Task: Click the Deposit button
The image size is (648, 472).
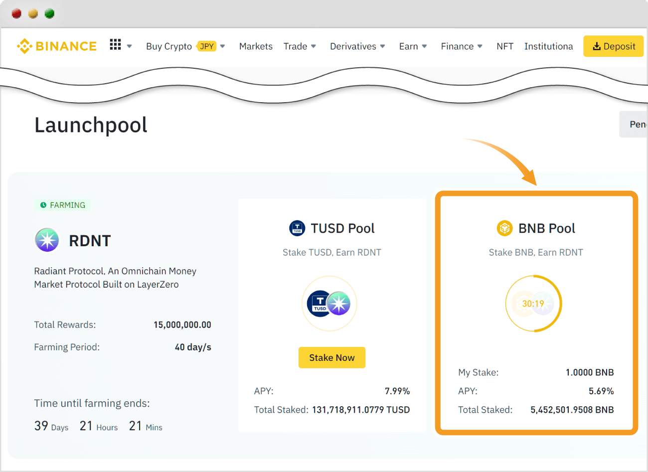Action: click(x=614, y=46)
